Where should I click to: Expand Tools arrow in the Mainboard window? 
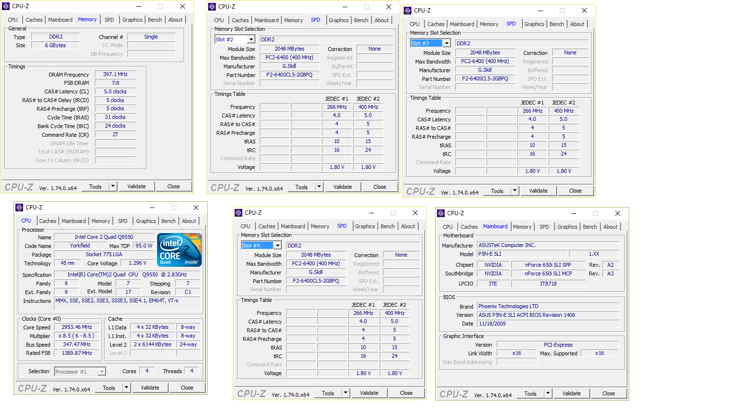point(548,393)
